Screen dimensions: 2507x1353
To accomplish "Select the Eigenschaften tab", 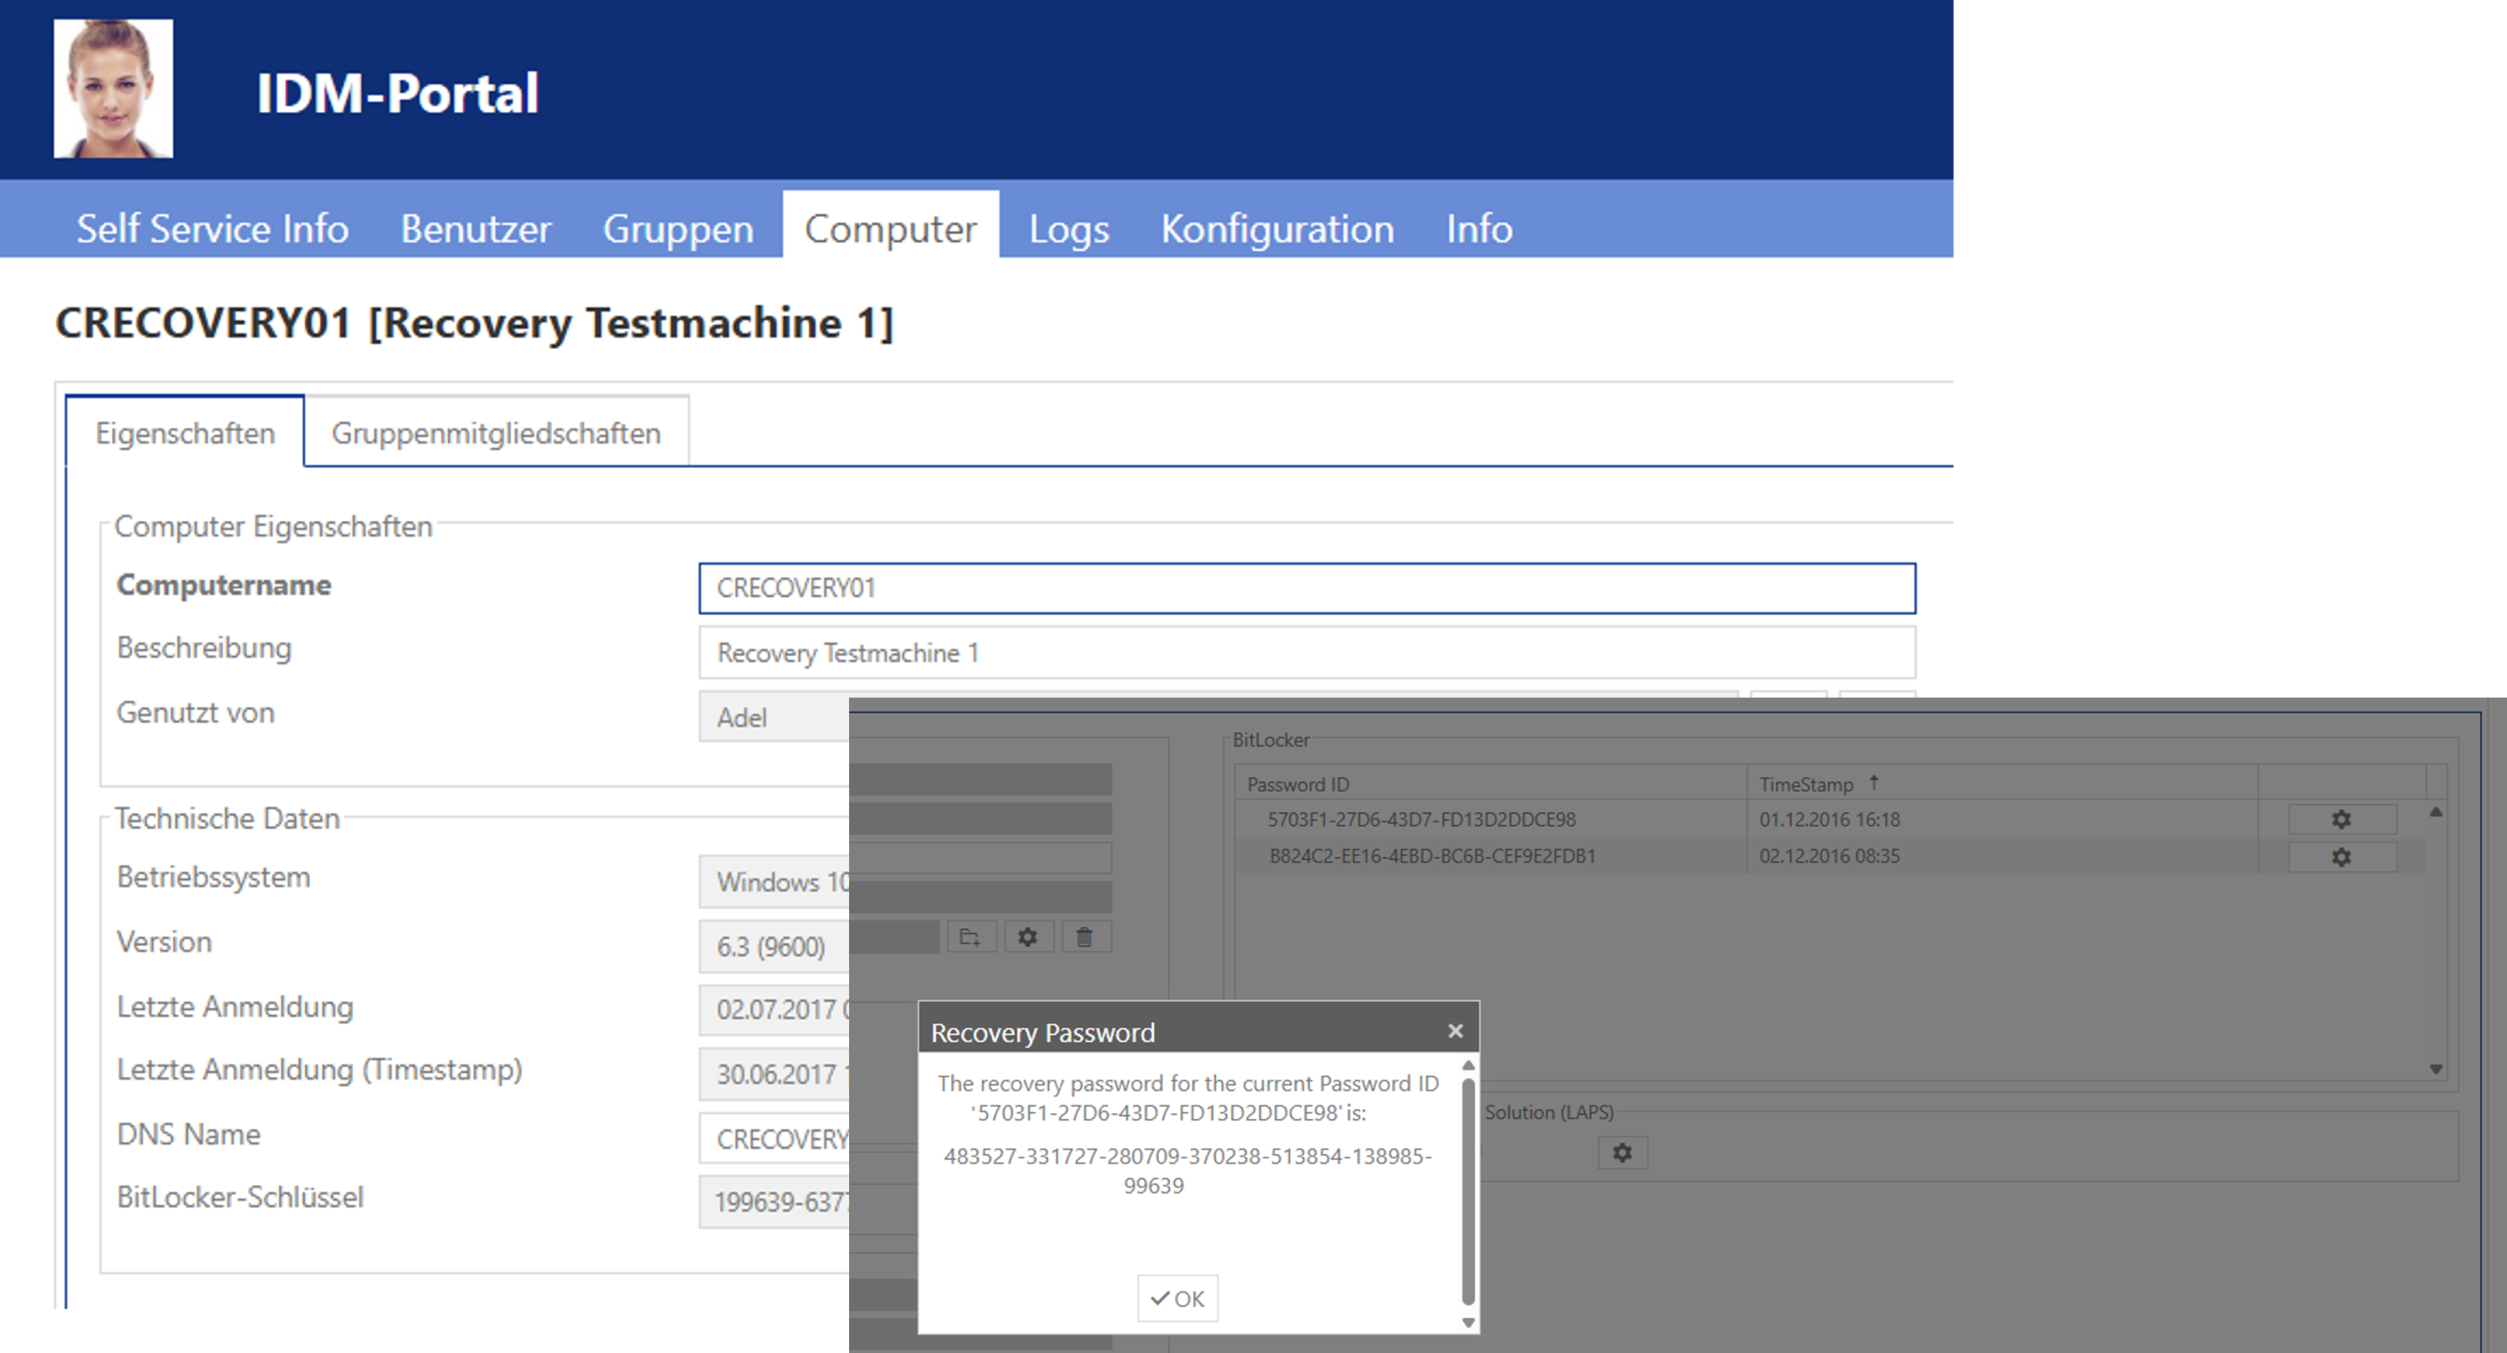I will coord(184,432).
